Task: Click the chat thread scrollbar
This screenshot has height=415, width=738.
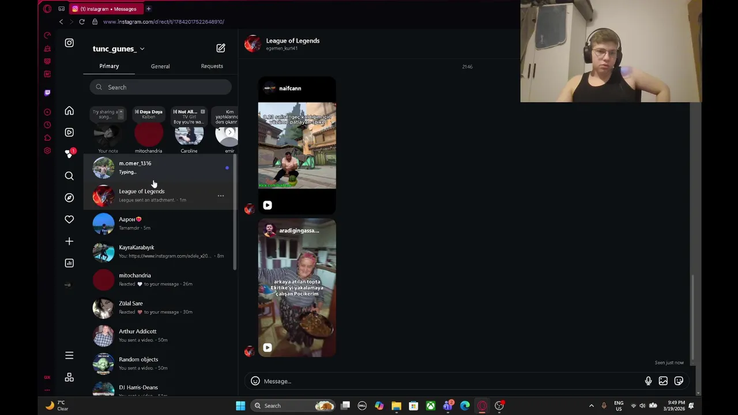Action: pyautogui.click(x=693, y=317)
